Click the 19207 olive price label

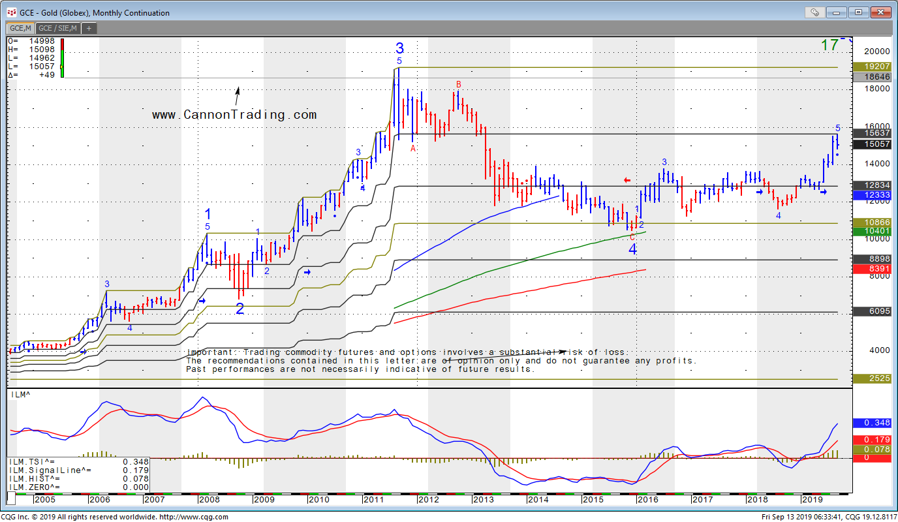click(872, 67)
